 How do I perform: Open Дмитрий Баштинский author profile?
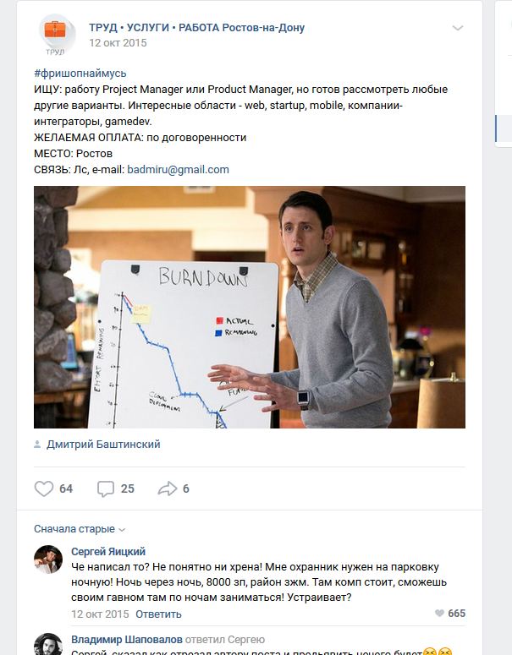point(103,444)
